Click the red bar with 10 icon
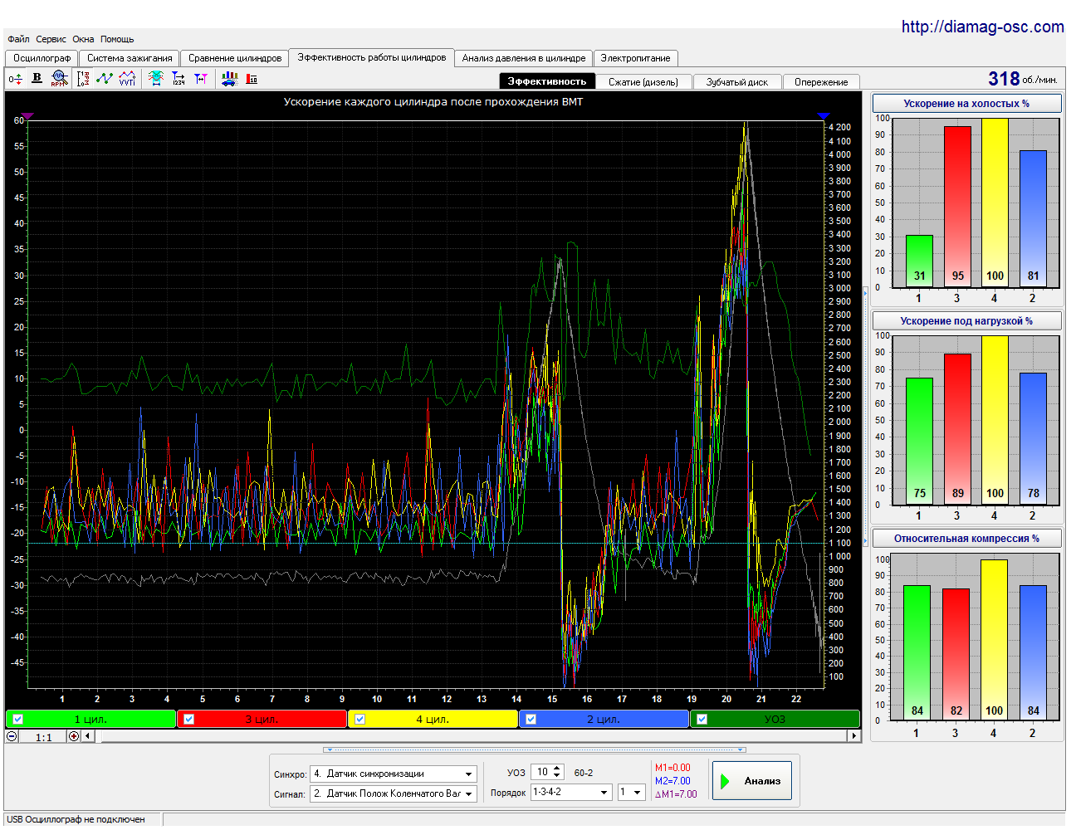The height and width of the screenshot is (830, 1076). pos(252,79)
